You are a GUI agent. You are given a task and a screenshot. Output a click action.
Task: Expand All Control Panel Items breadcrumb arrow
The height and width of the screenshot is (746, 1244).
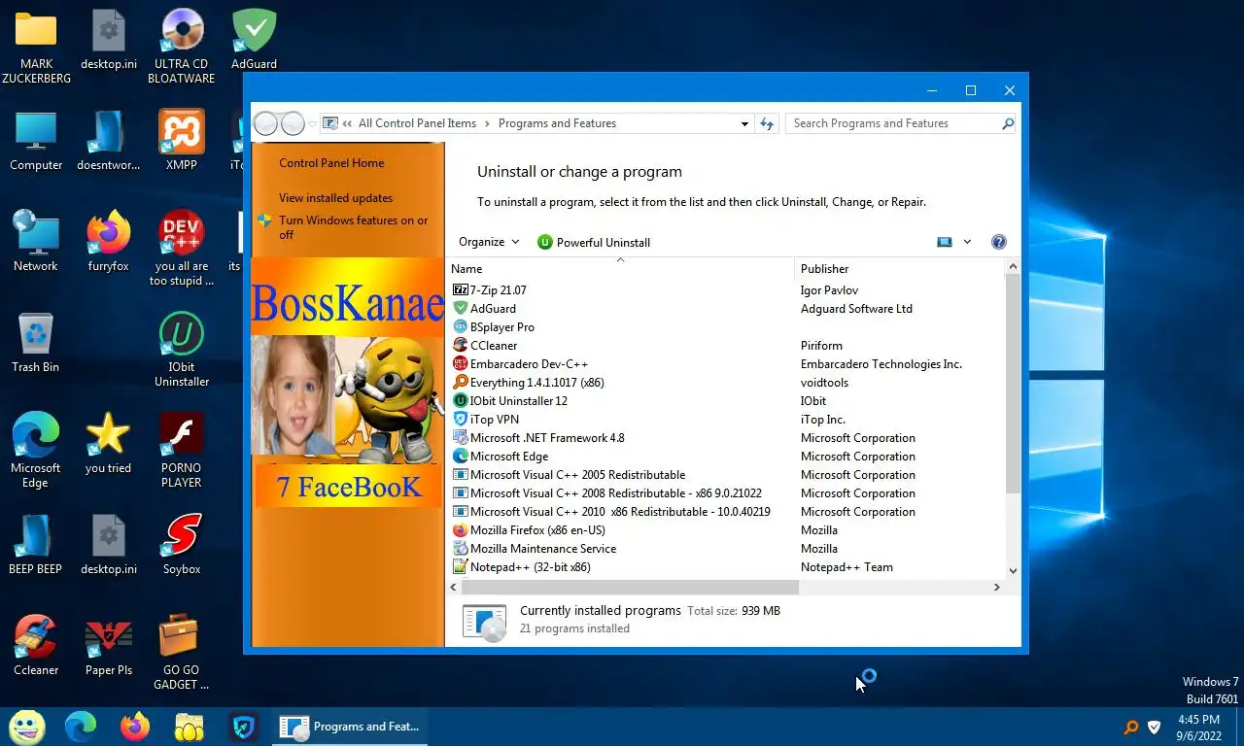coord(488,123)
